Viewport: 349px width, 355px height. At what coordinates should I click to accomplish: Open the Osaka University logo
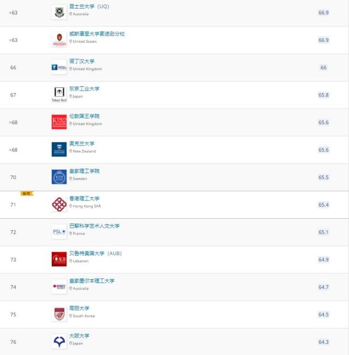point(59,341)
